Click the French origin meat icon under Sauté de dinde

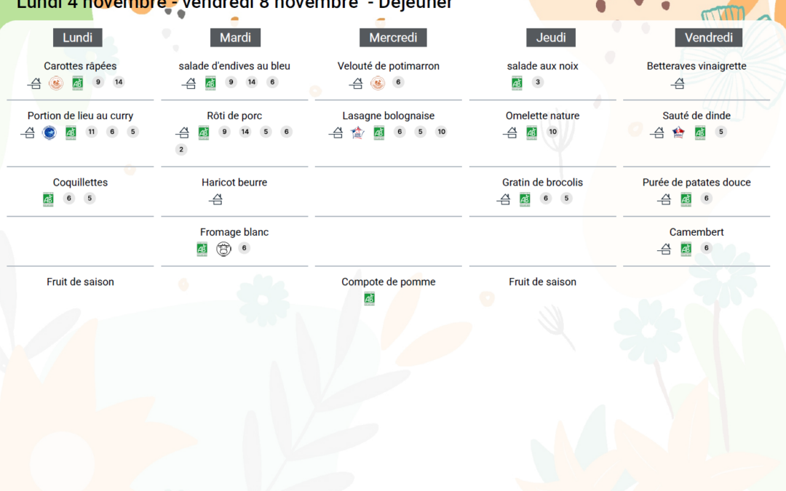point(678,132)
